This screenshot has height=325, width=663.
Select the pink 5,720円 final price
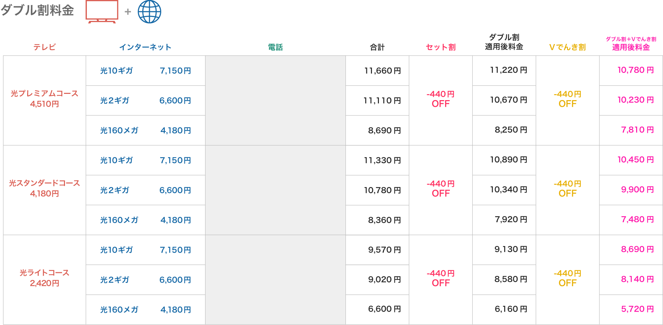click(x=637, y=309)
